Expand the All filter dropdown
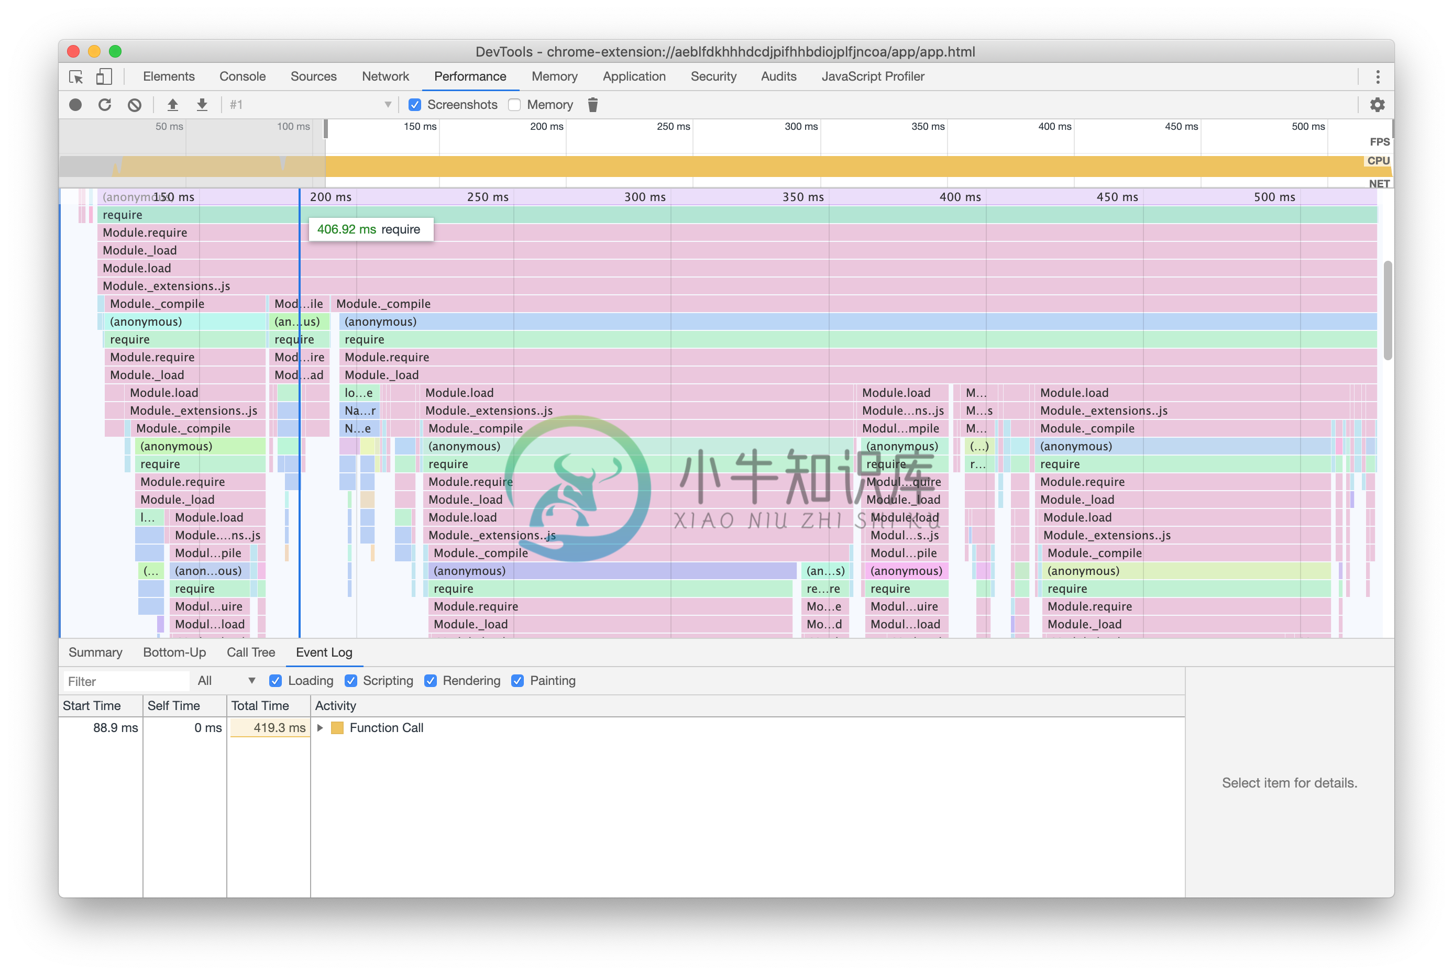The height and width of the screenshot is (975, 1453). coord(224,680)
